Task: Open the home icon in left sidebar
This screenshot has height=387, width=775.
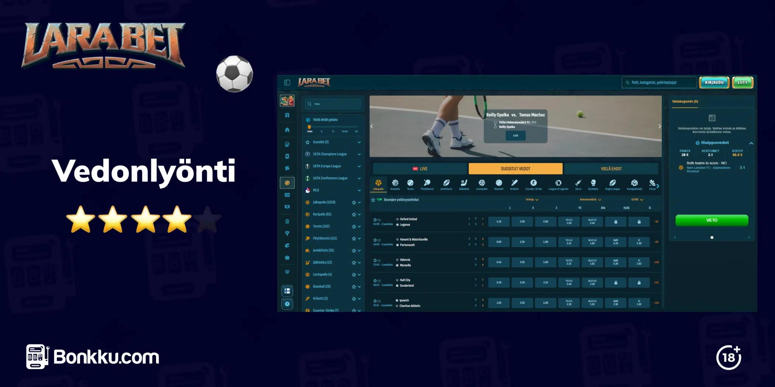Action: (287, 130)
